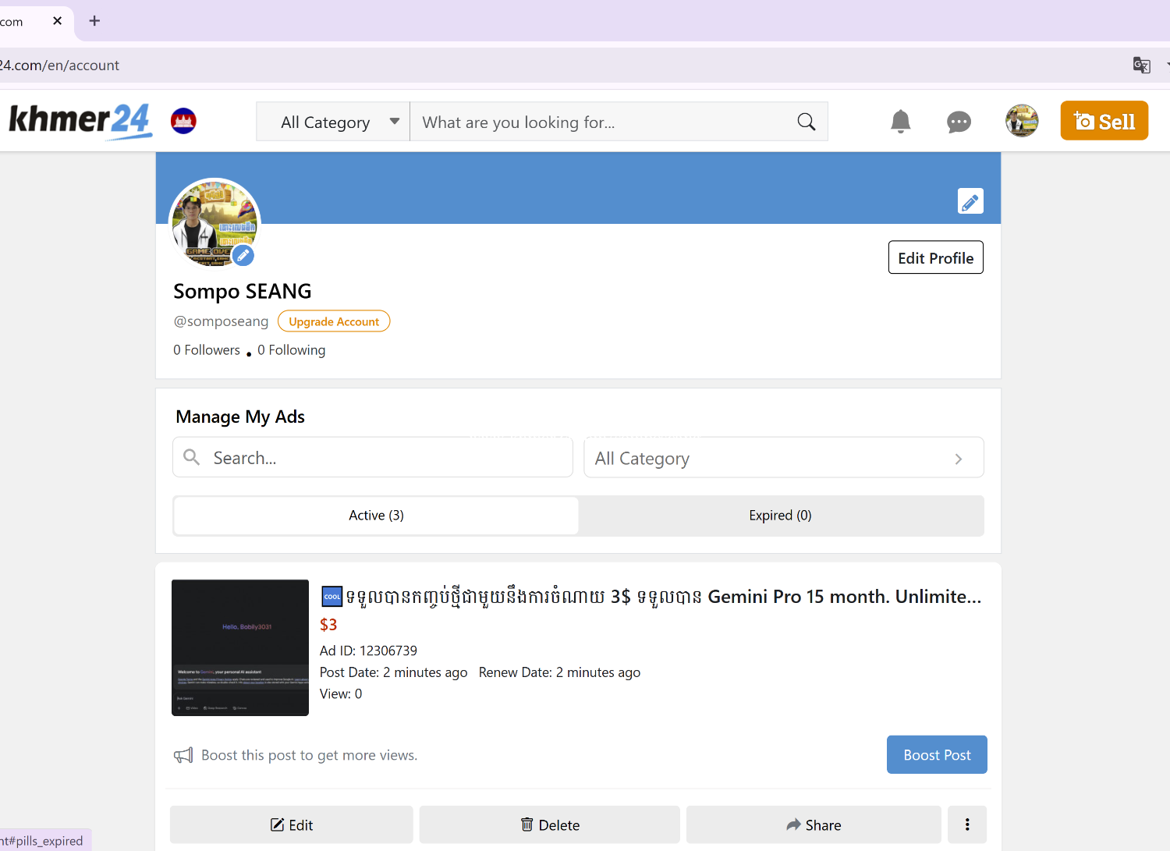Screen dimensions: 1170x851
Task: Delete the Gemini Pro ad
Action: click(550, 824)
